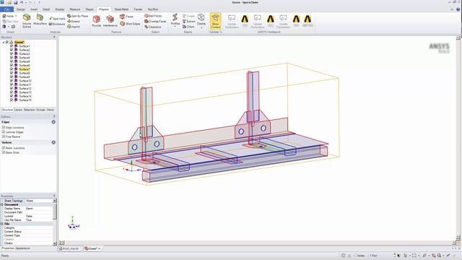Open the File menu
Viewport: 462px width, 260px height.
pos(6,9)
